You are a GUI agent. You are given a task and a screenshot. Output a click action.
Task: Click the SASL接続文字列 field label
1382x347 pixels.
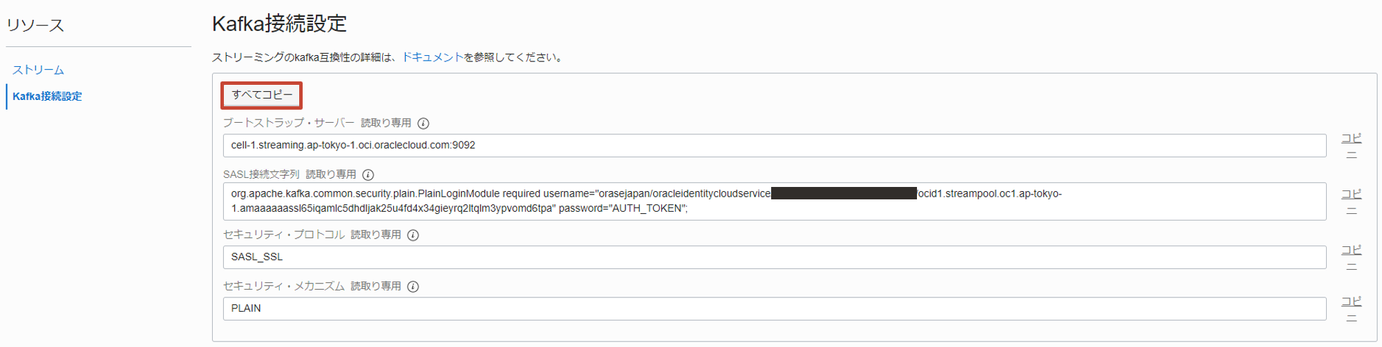(261, 175)
